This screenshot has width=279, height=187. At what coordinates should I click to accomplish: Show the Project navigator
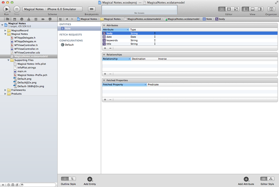pyautogui.click(x=7, y=19)
